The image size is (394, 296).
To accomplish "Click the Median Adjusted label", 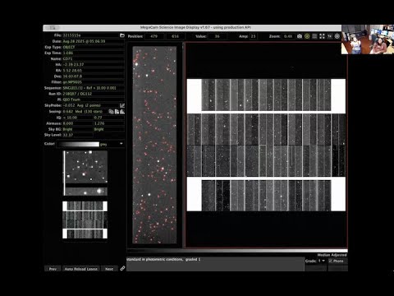I will pos(332,255).
